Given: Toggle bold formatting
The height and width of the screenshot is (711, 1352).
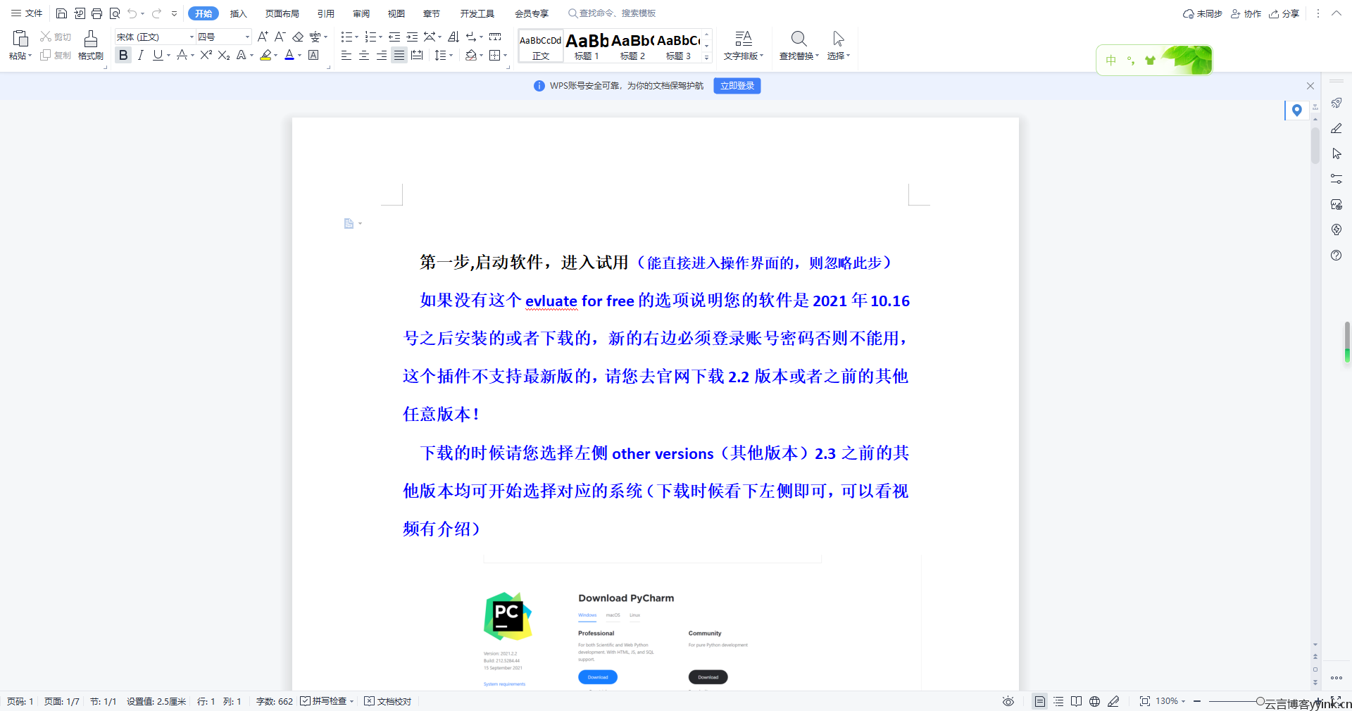Looking at the screenshot, I should (x=123, y=55).
